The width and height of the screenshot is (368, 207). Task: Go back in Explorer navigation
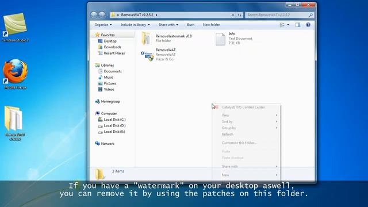[x=94, y=15]
